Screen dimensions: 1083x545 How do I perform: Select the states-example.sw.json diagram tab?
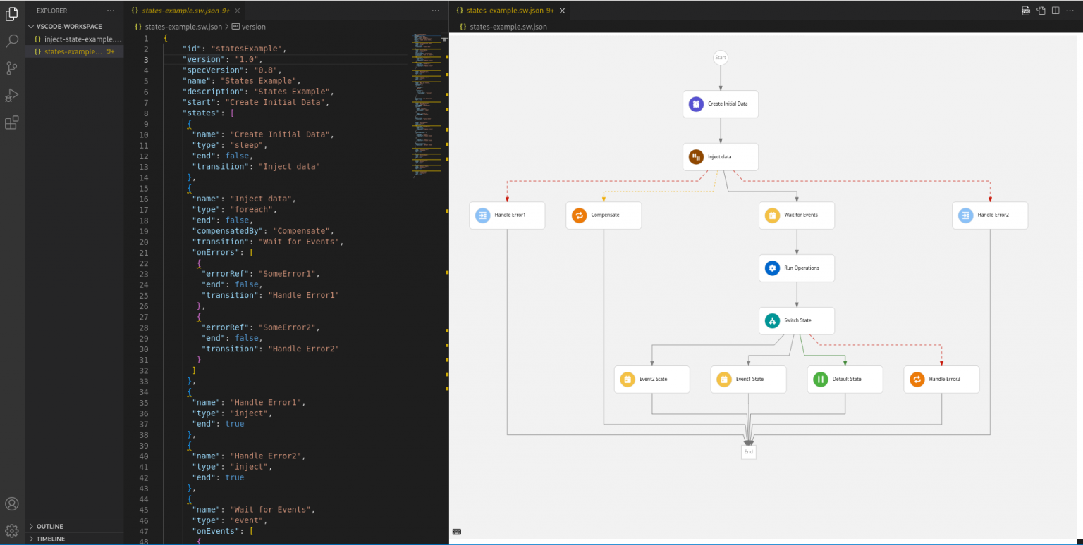tap(505, 11)
